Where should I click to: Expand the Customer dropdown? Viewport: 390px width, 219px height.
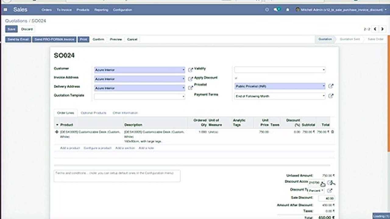click(x=183, y=70)
